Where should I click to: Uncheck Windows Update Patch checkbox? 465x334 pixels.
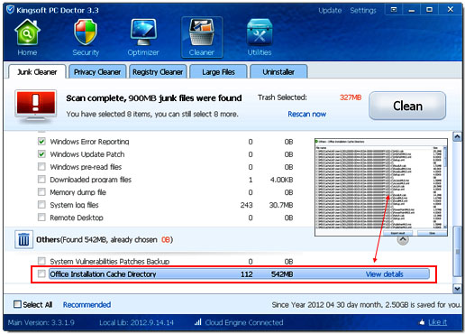(x=41, y=154)
